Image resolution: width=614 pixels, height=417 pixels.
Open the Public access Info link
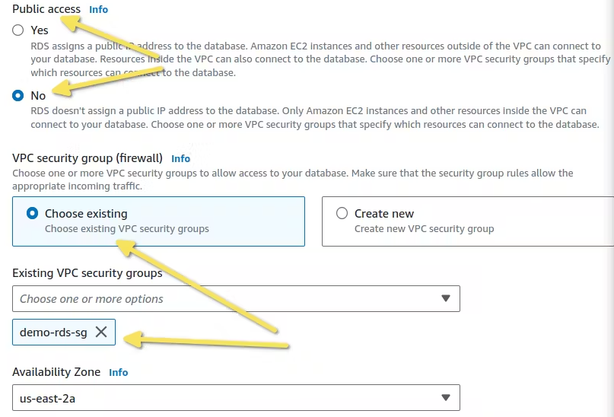(x=98, y=9)
